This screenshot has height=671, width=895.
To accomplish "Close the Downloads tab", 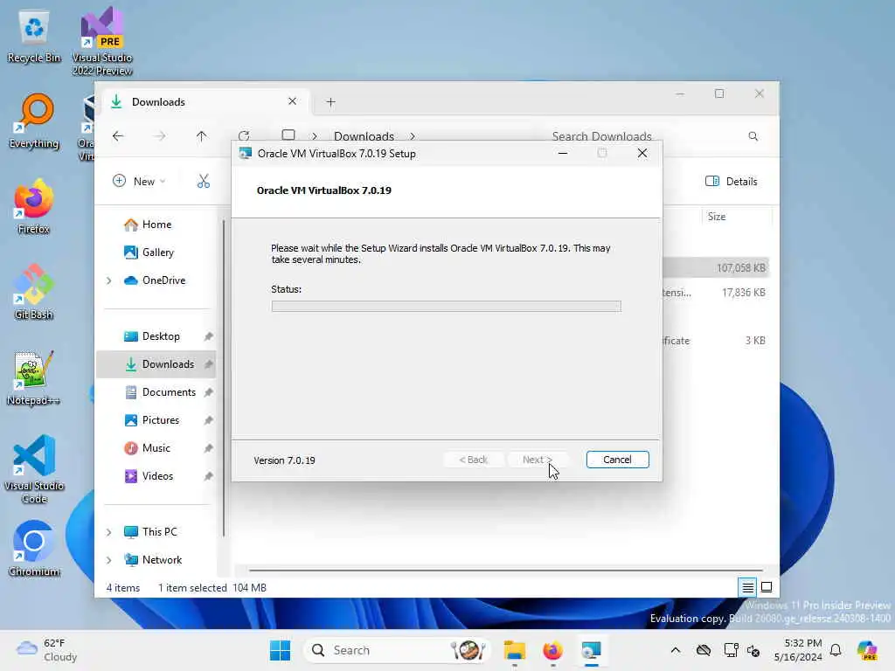I will point(292,101).
